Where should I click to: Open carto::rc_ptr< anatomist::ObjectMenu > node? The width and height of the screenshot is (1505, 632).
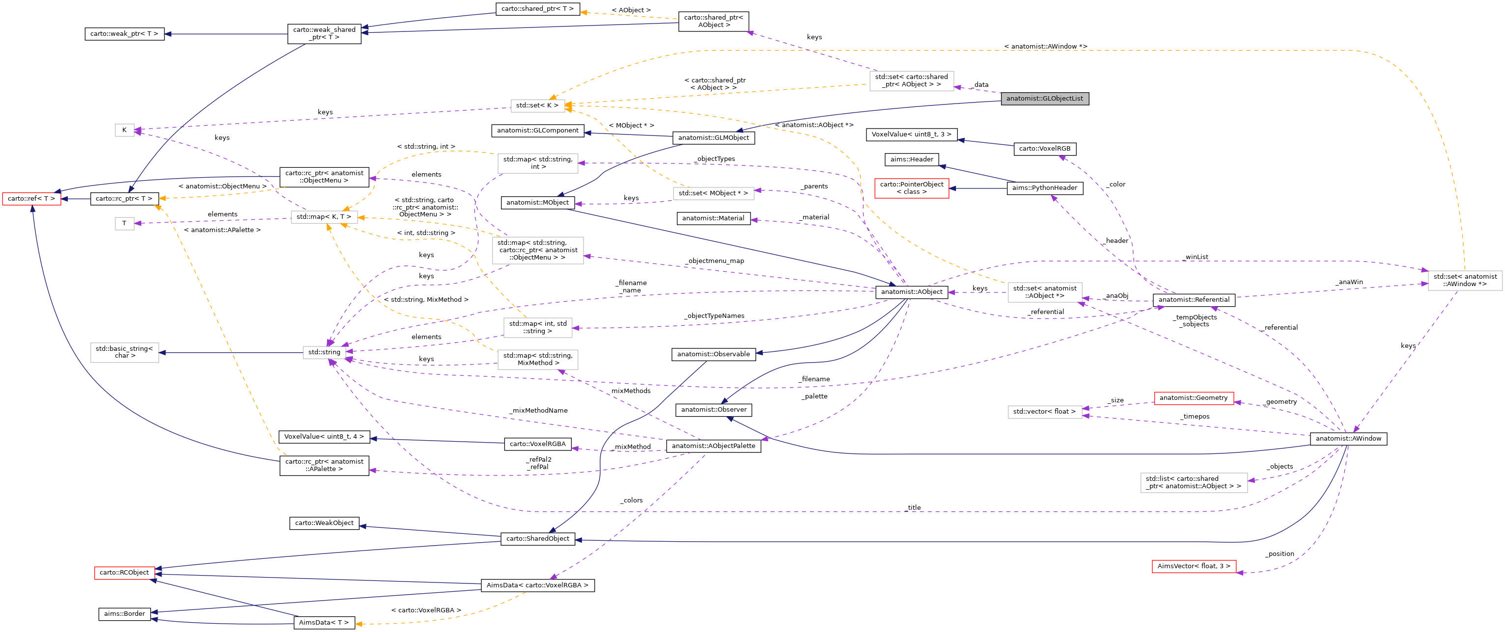324,178
